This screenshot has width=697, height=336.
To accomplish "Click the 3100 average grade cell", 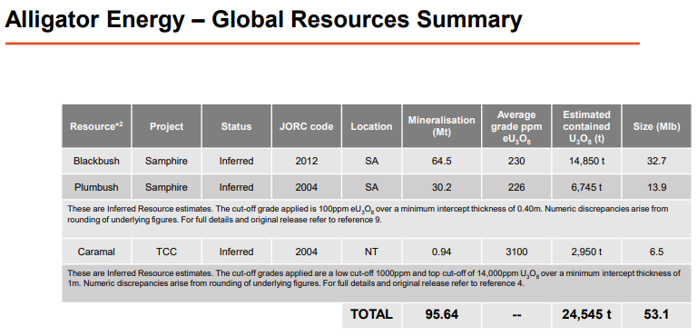I will coord(516,252).
